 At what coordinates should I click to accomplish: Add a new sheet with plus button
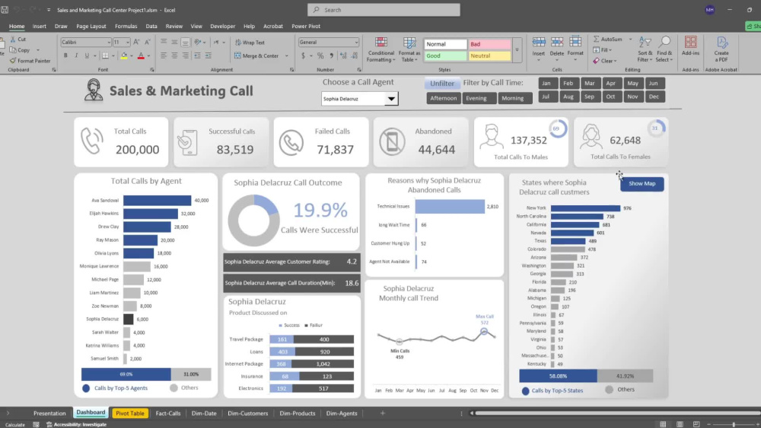[x=383, y=413]
